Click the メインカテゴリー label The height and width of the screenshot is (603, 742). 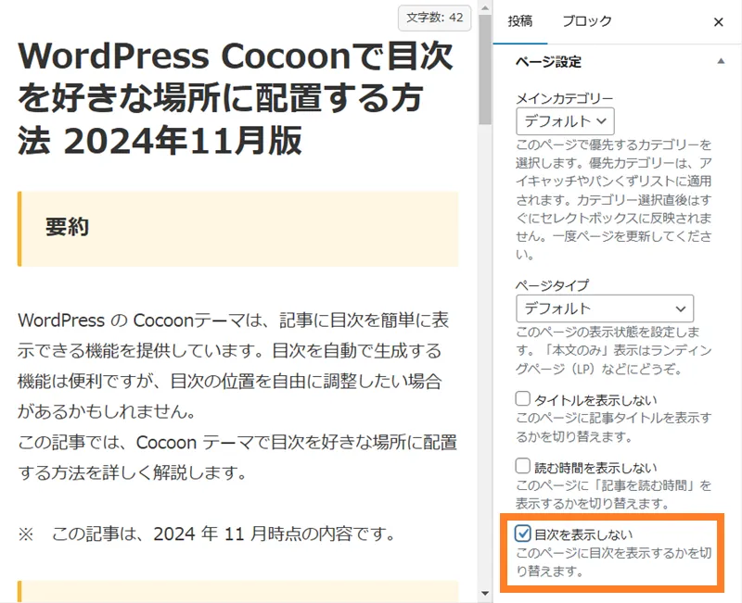[564, 98]
